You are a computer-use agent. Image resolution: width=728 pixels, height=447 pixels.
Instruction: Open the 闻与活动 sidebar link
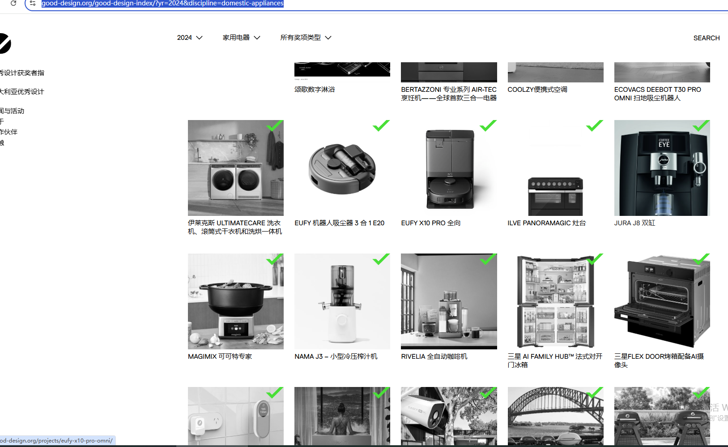pyautogui.click(x=12, y=111)
